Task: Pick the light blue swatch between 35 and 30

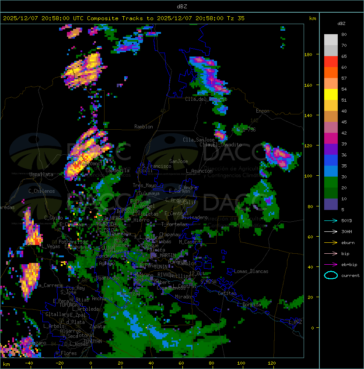Action: 331,171
